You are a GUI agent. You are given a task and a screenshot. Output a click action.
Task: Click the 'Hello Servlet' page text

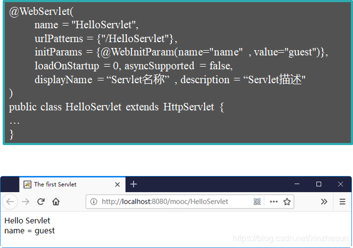click(27, 220)
